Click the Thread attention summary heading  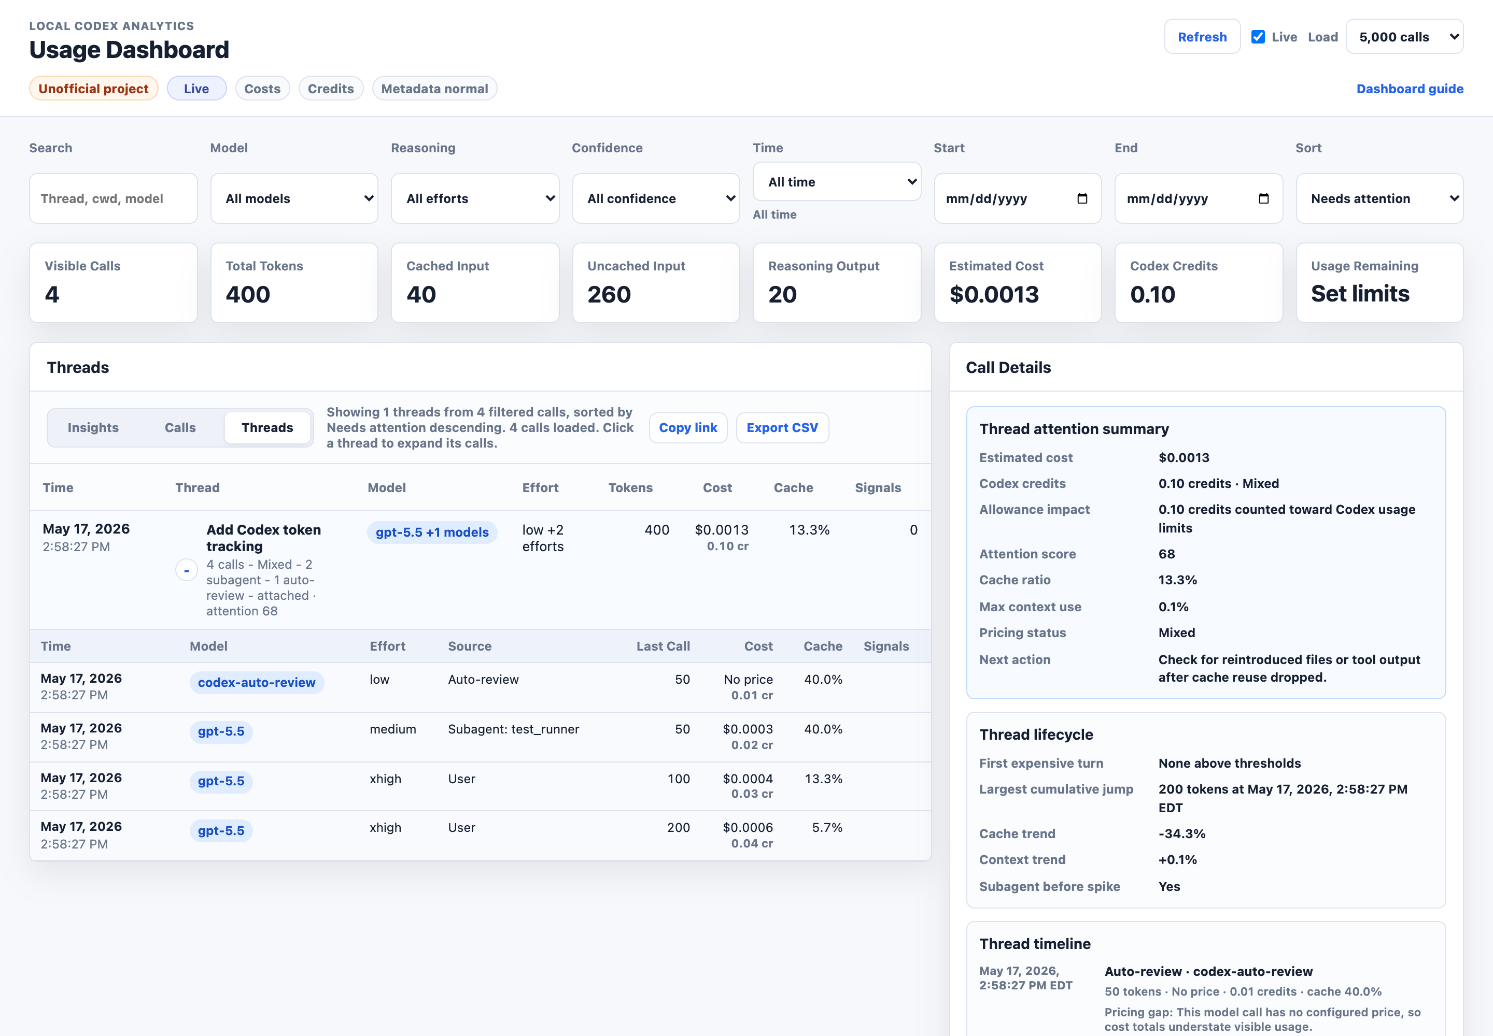(1074, 429)
